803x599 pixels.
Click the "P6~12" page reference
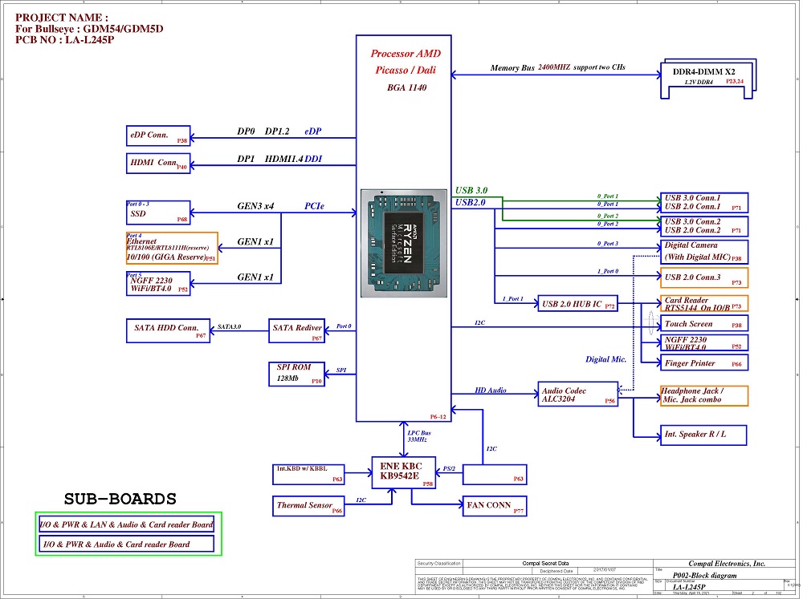(x=438, y=417)
